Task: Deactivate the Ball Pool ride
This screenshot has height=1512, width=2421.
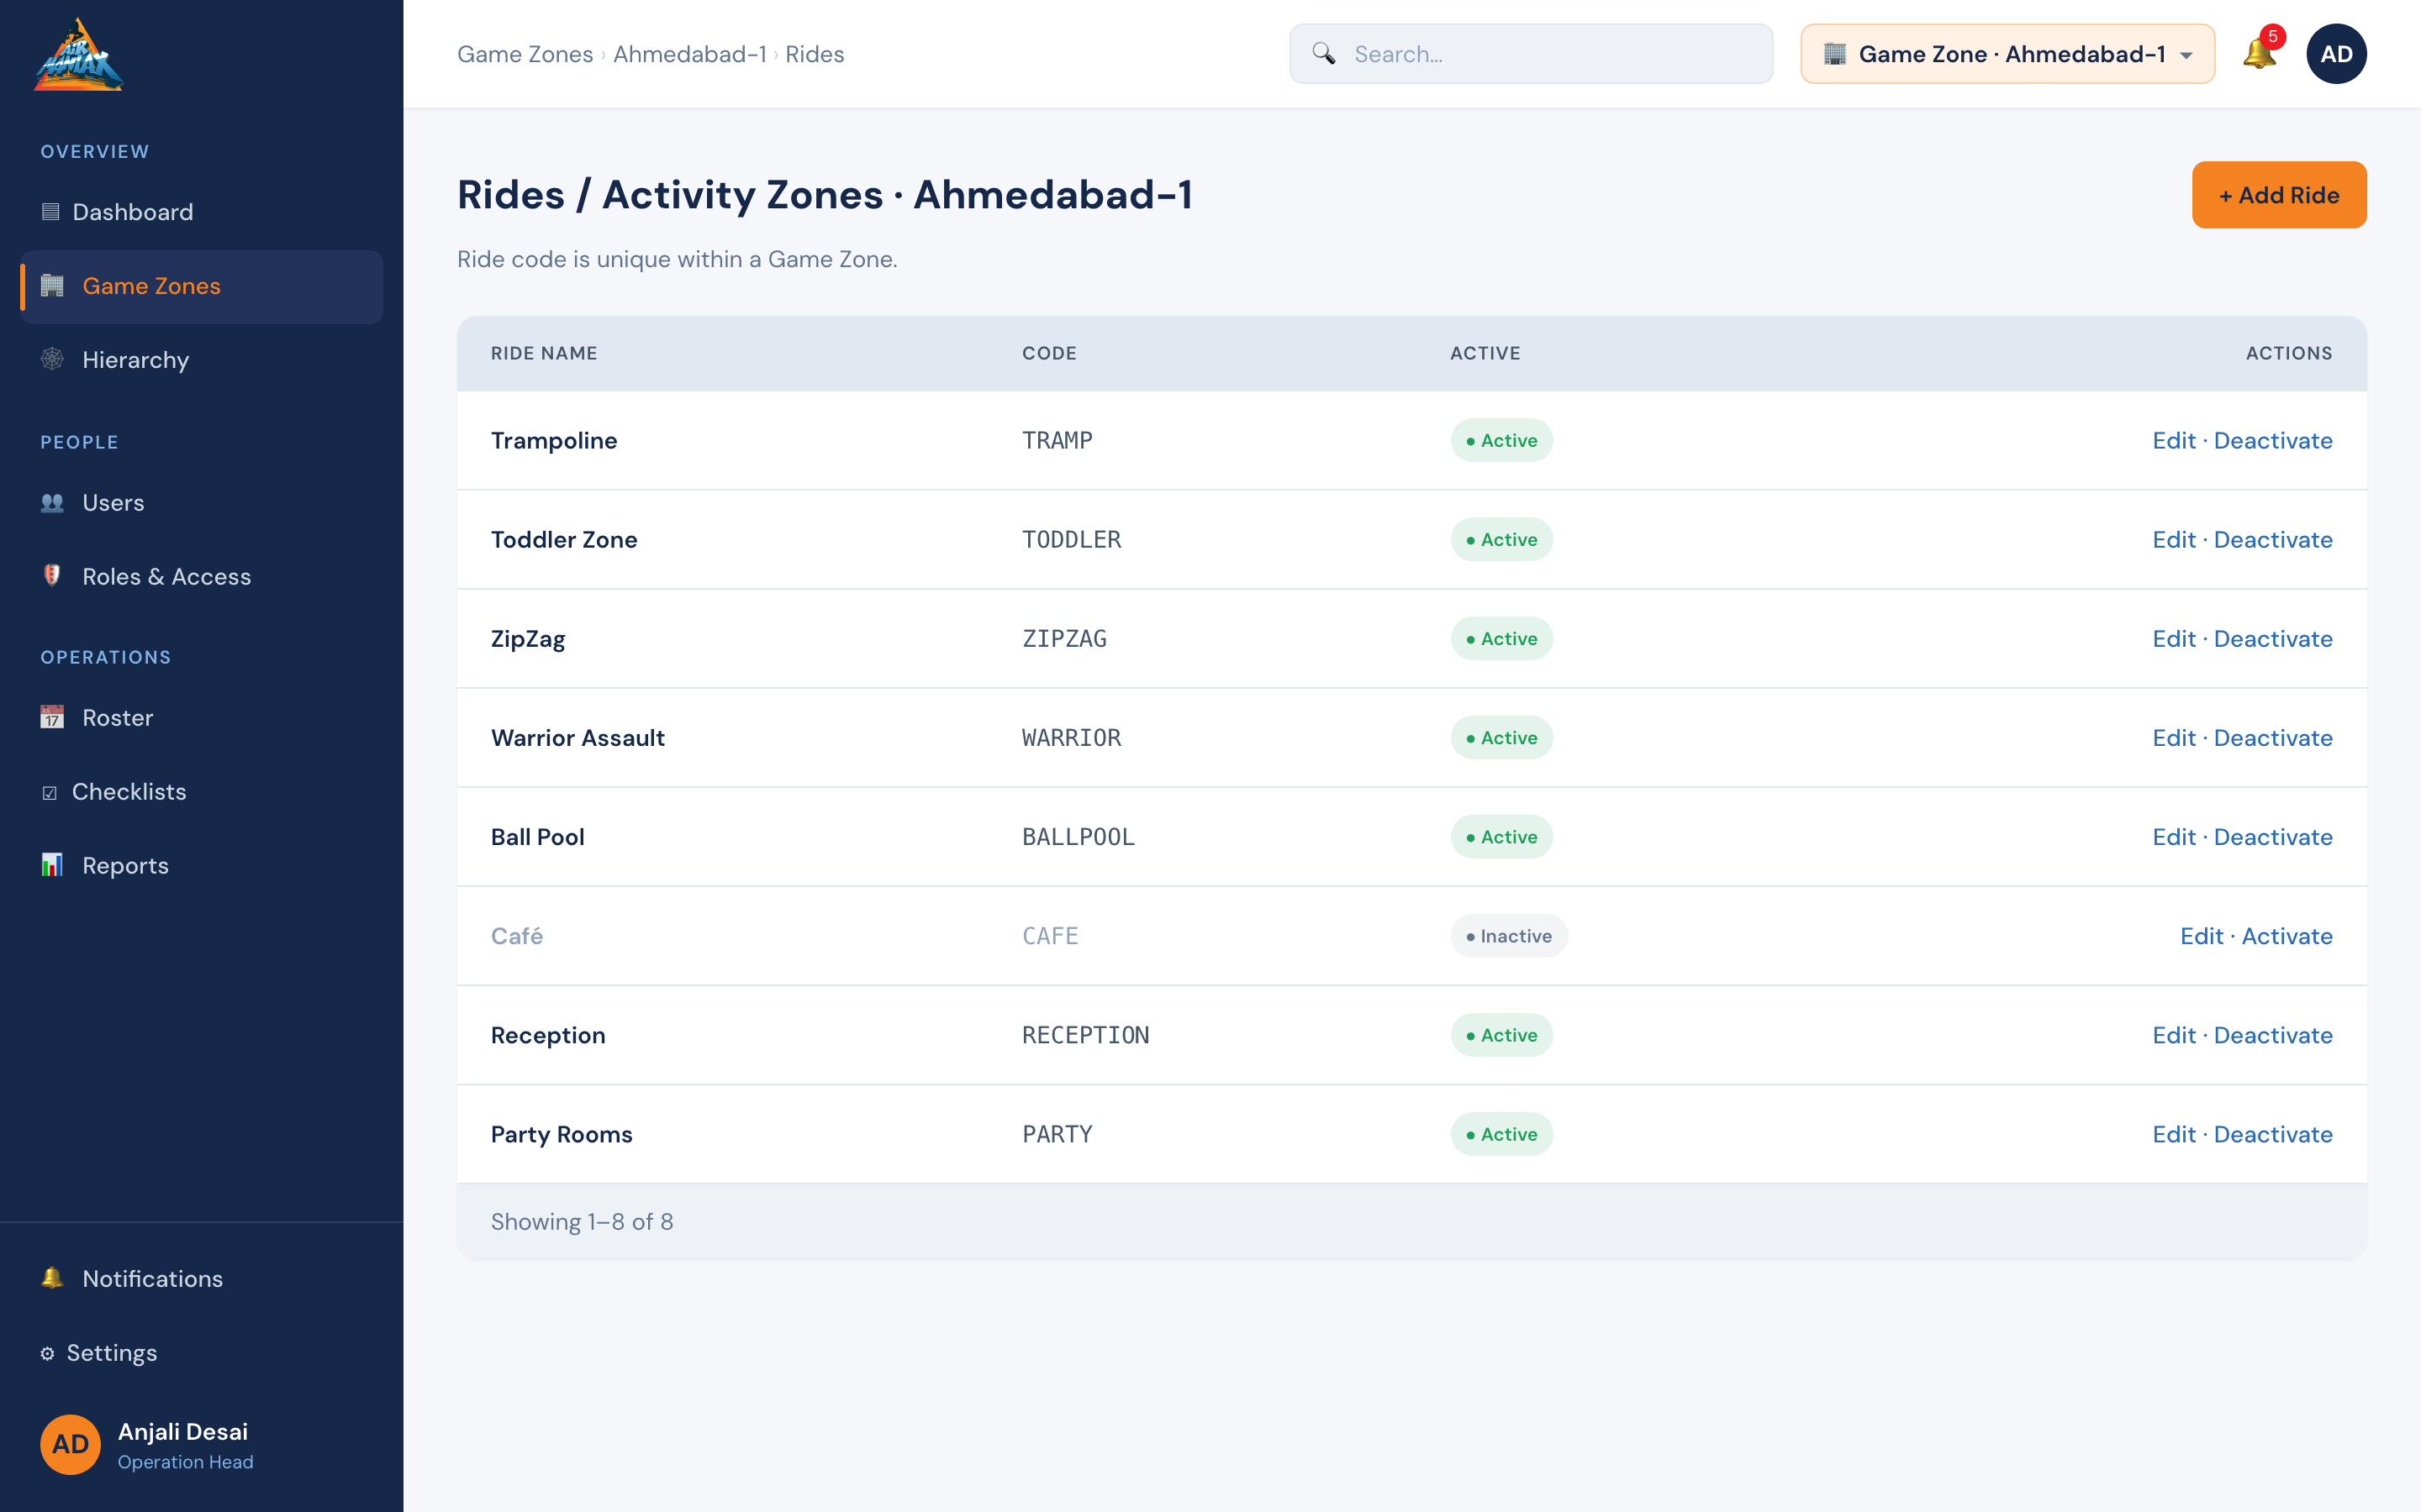Action: point(2273,836)
